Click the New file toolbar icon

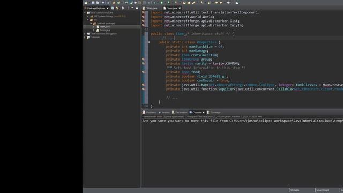(x=86, y=3)
